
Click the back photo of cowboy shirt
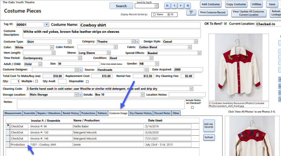(x=252, y=136)
